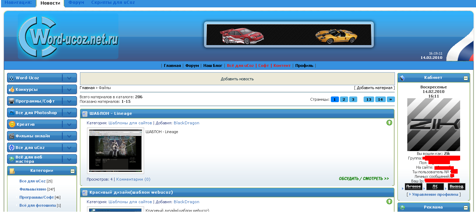Click the Добавить новость button

click(237, 79)
